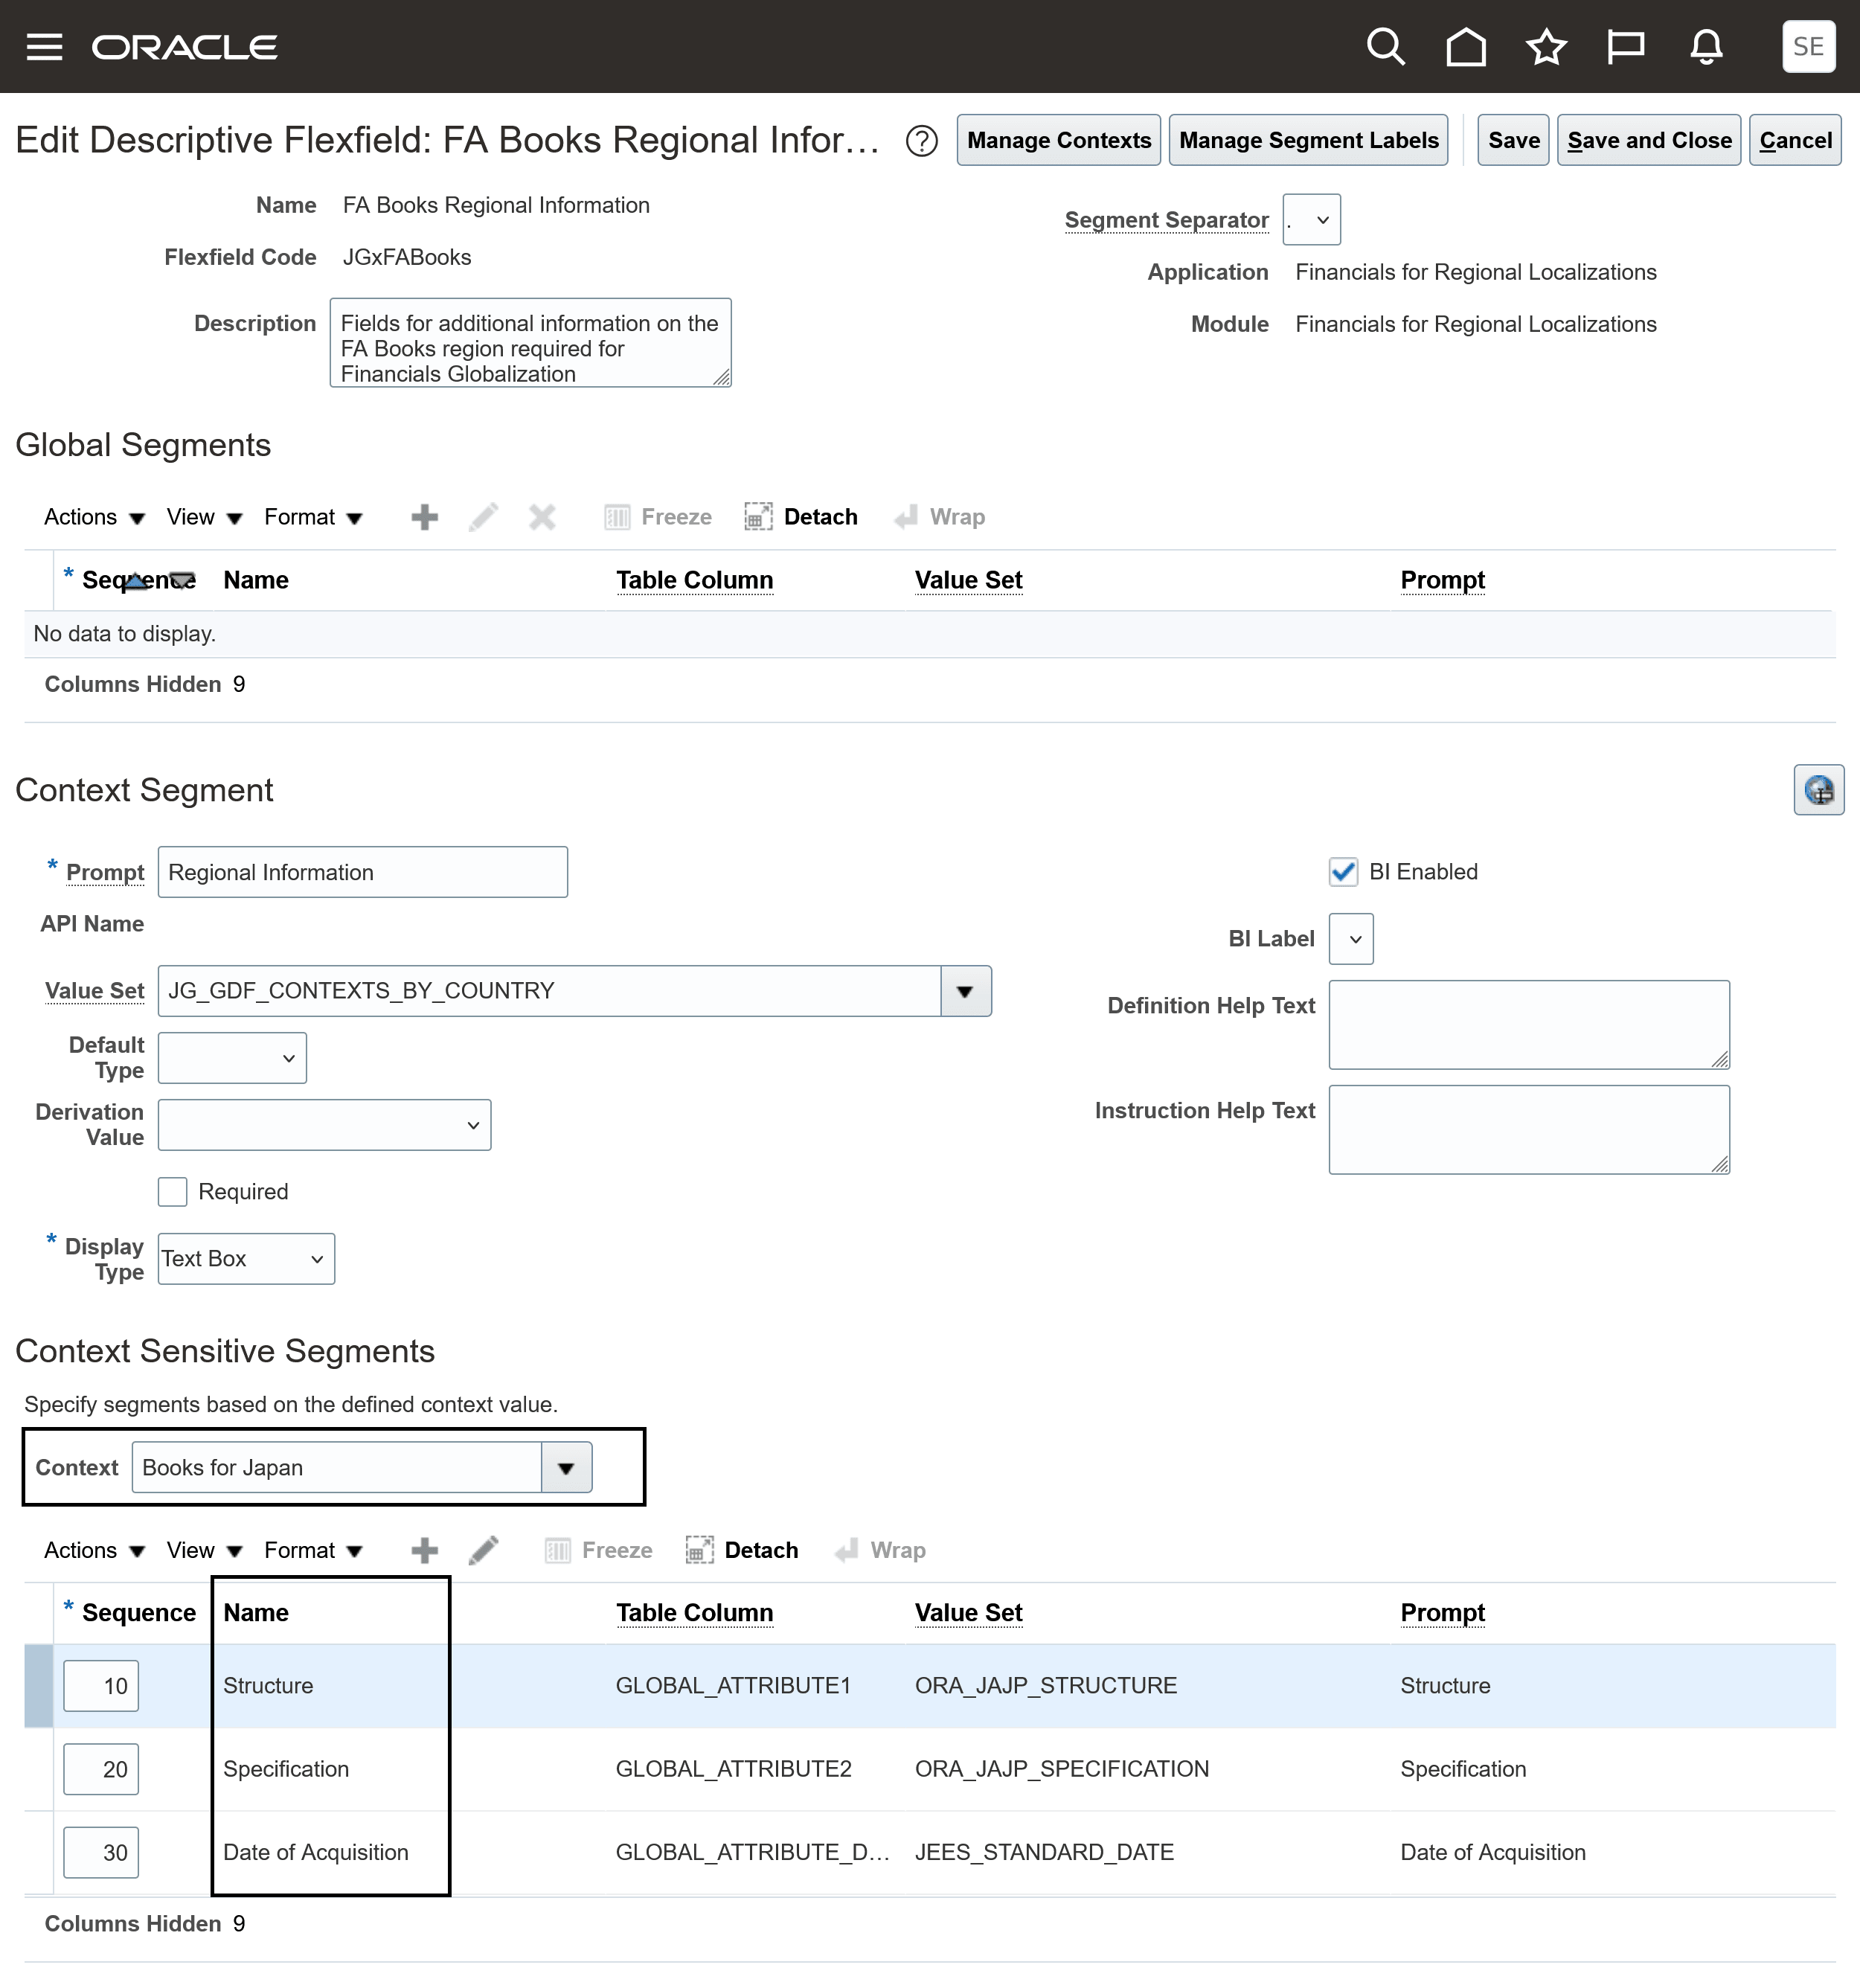
Task: Open the hamburger navigation menu
Action: tap(44, 47)
